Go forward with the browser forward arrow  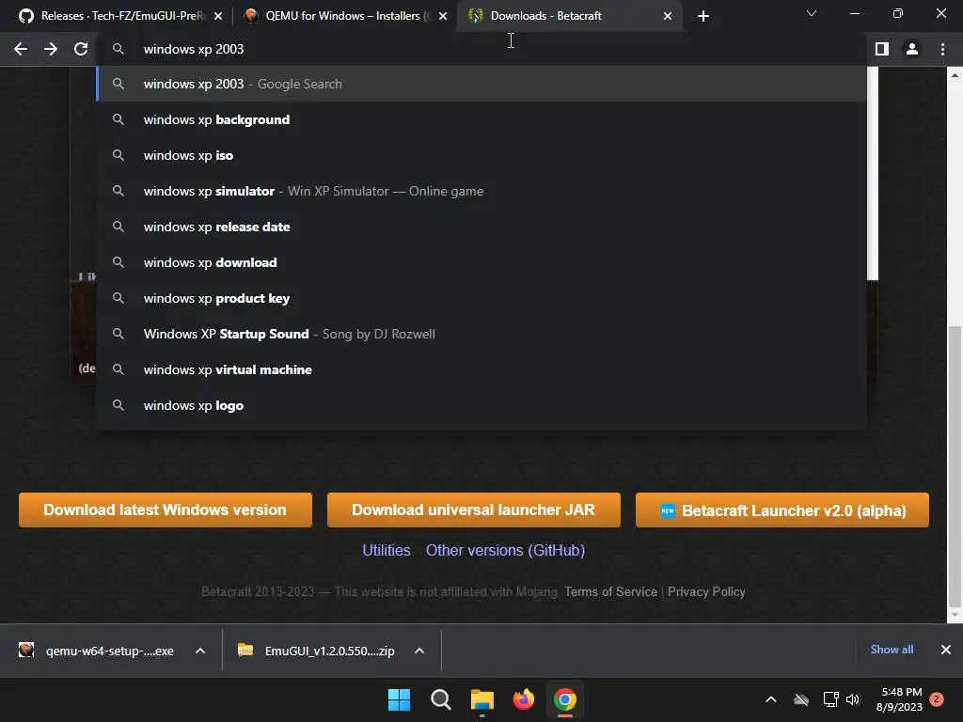(51, 49)
